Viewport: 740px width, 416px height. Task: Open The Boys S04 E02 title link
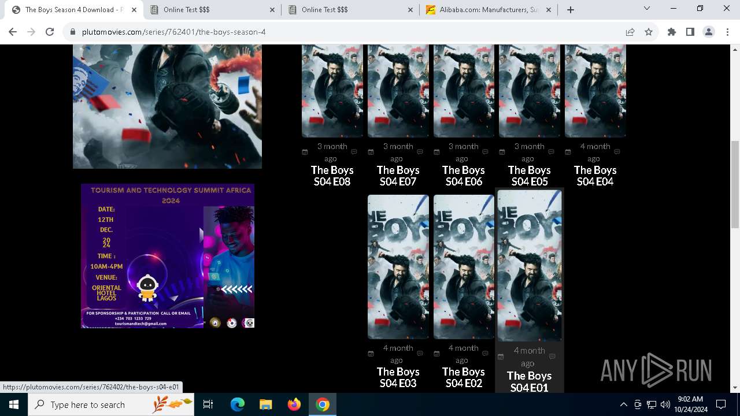click(x=464, y=377)
